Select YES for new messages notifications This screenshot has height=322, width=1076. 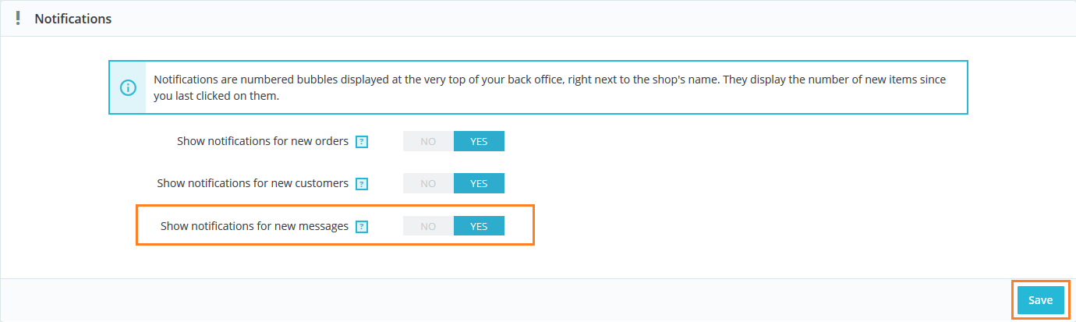tap(479, 226)
